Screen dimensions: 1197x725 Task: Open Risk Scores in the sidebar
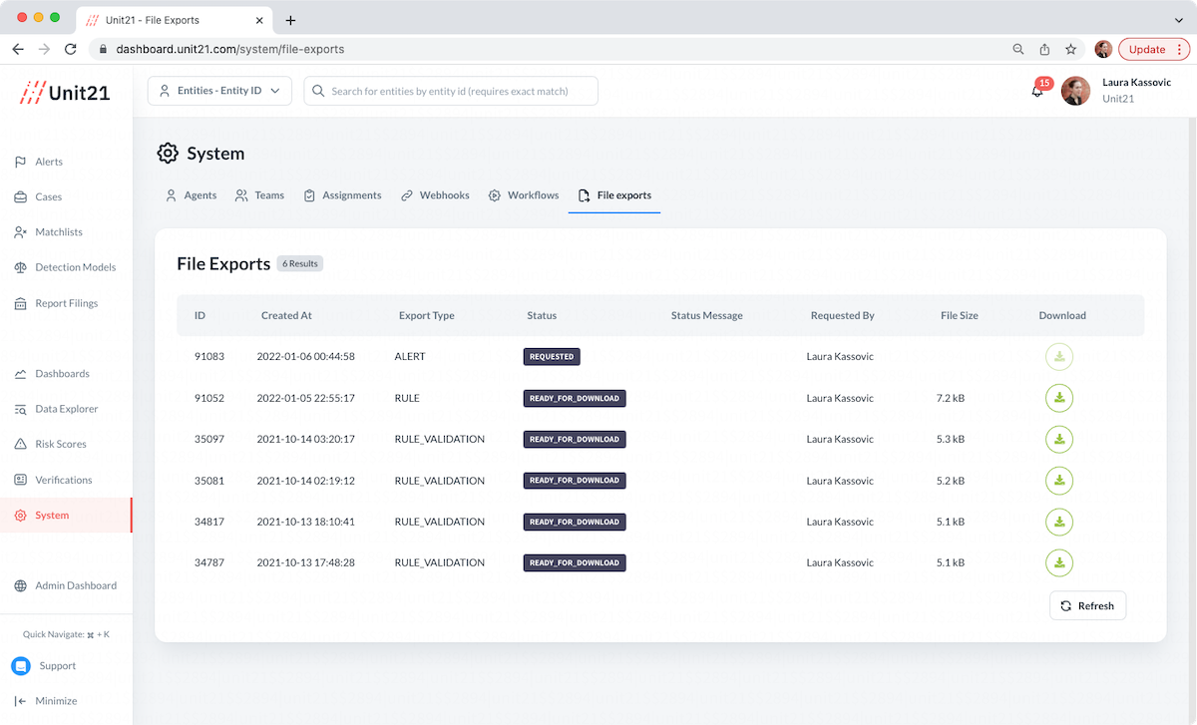[x=60, y=444]
